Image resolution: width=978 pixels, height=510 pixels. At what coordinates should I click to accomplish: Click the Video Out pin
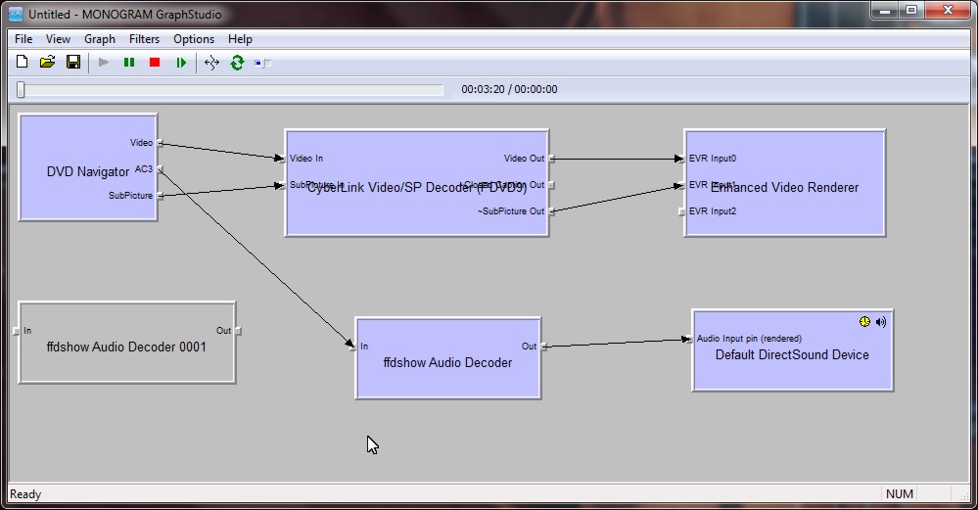pos(552,159)
